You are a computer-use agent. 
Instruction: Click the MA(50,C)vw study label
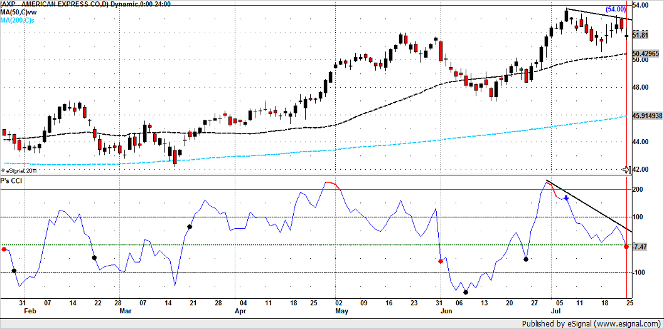pyautogui.click(x=19, y=13)
